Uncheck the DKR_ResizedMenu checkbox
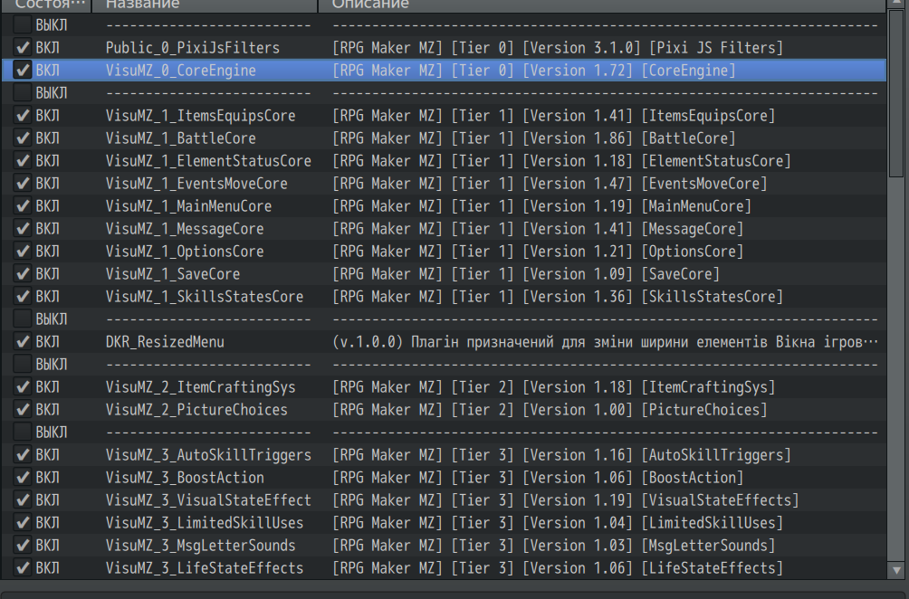 coord(23,342)
